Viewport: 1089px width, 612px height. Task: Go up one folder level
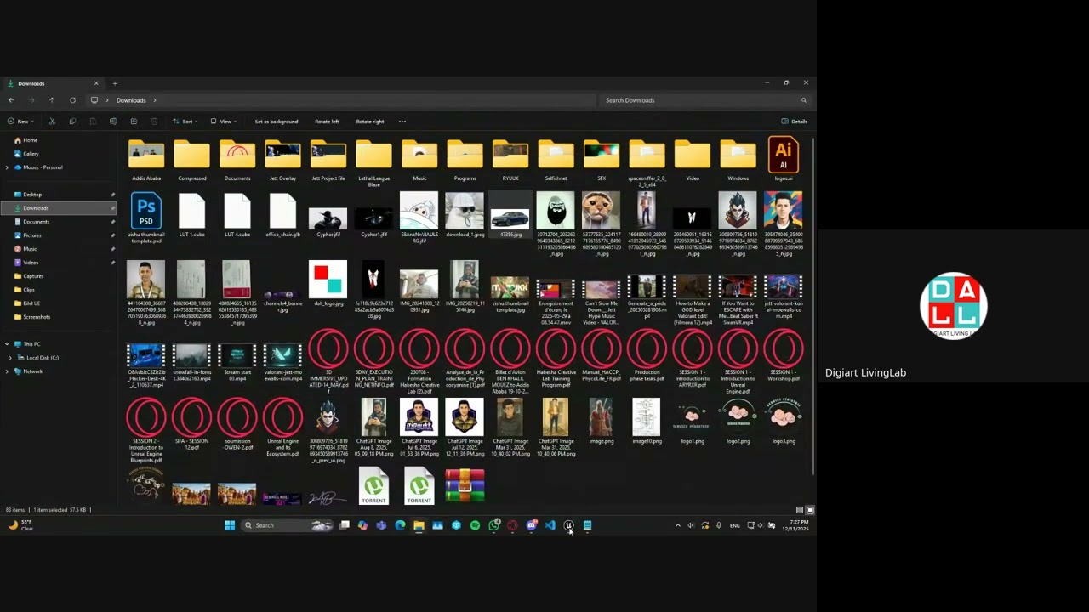tap(52, 100)
